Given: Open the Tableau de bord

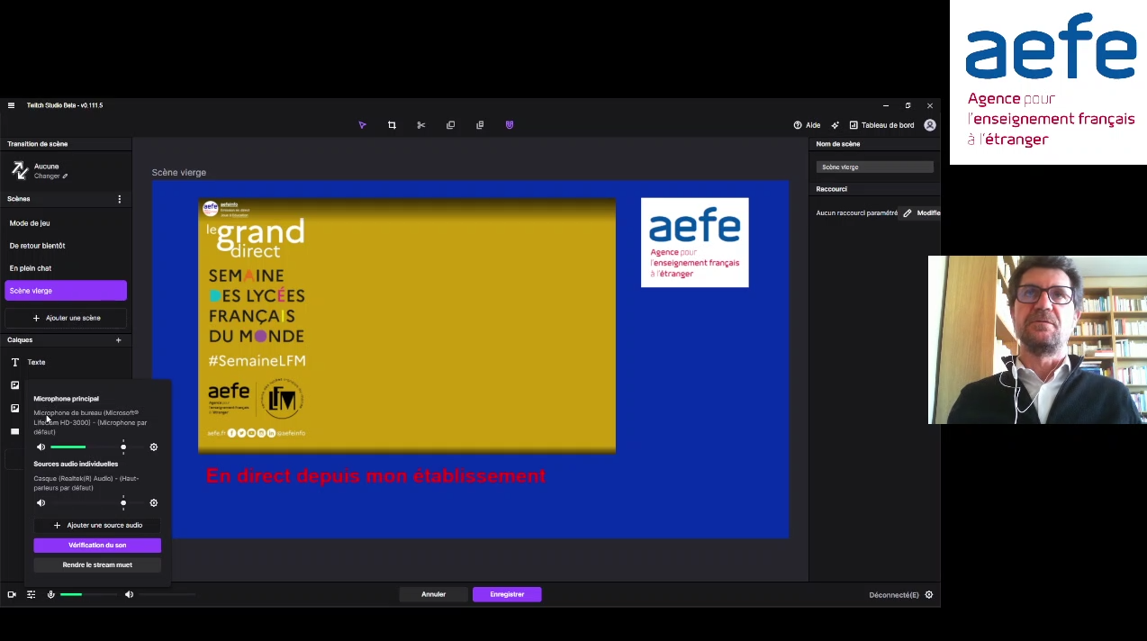Looking at the screenshot, I should (x=887, y=124).
